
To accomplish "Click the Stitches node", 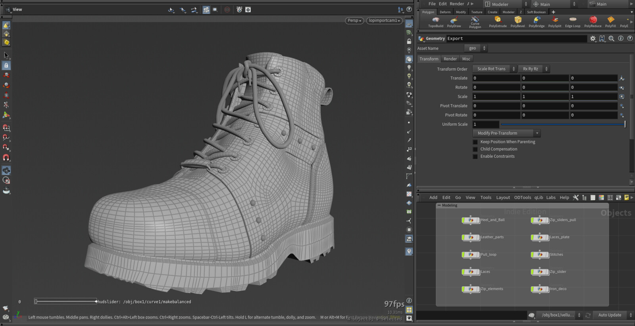I will click(x=540, y=255).
